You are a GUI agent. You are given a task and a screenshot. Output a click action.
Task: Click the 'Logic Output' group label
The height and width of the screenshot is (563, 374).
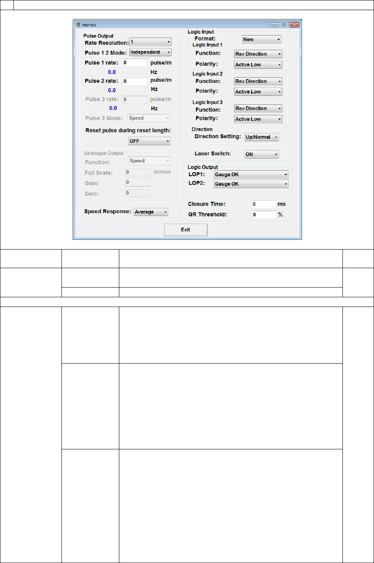[203, 167]
